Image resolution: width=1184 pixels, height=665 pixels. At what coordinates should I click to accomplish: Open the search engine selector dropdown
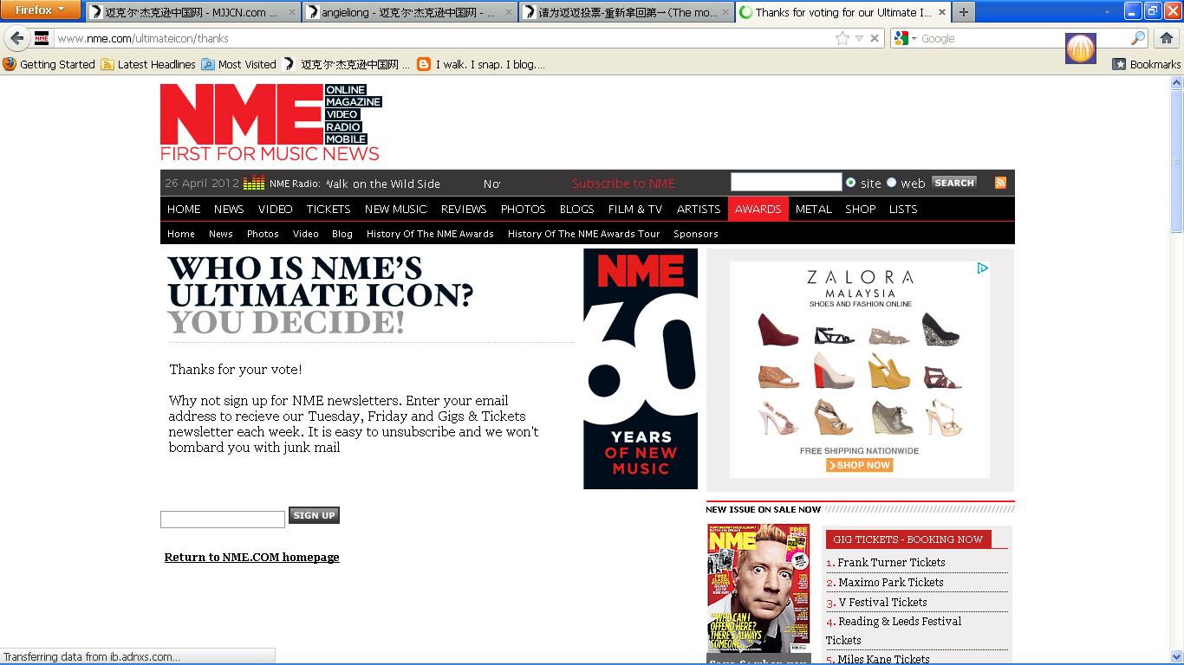(900, 38)
